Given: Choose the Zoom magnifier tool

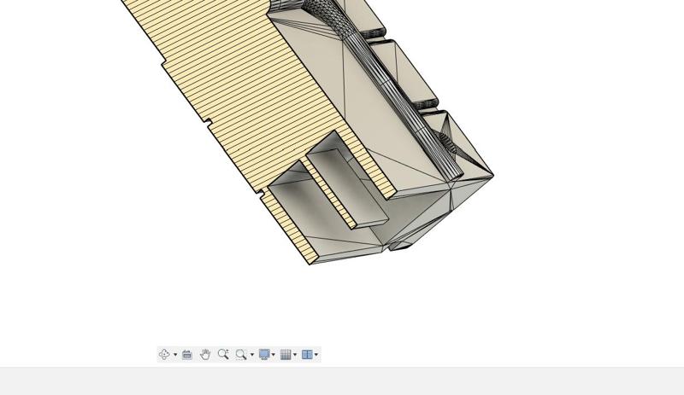Looking at the screenshot, I should (x=223, y=355).
